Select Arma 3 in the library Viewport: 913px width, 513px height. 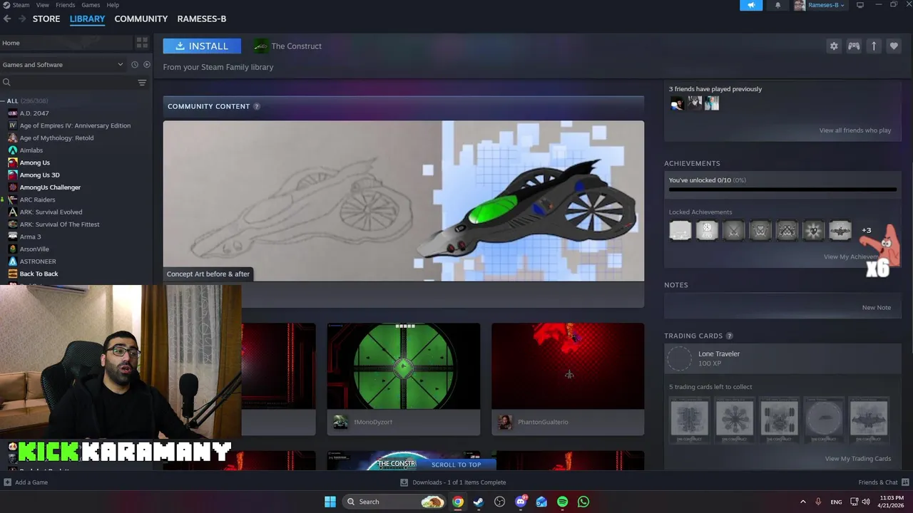(x=30, y=237)
